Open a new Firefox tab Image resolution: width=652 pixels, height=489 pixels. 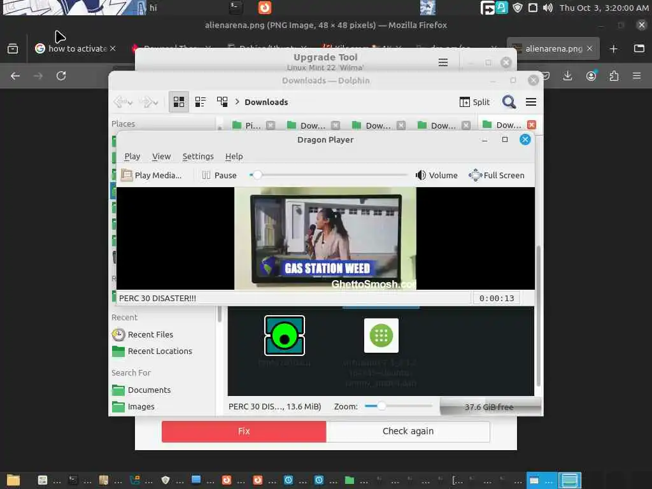click(x=613, y=48)
